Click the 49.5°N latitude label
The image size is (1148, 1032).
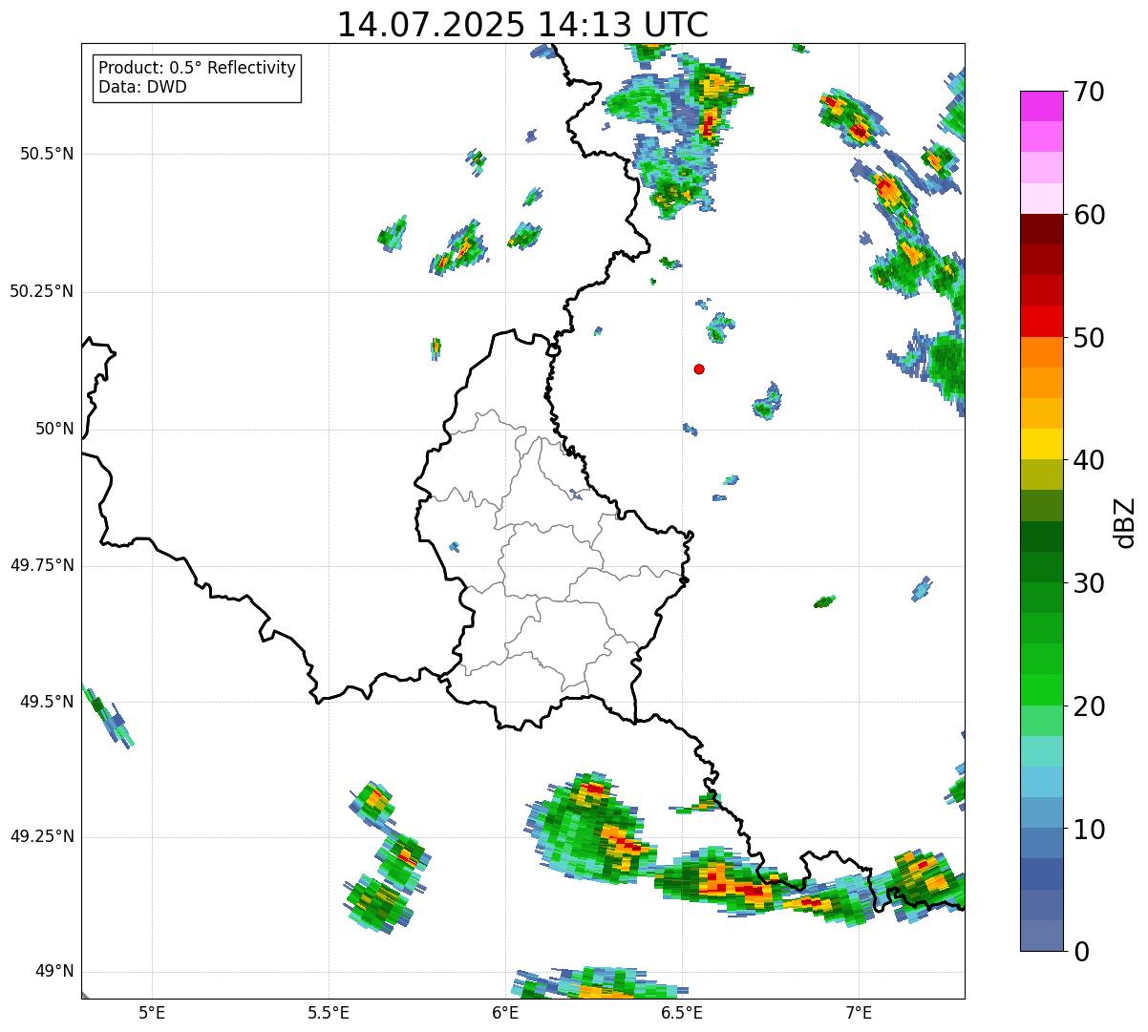pyautogui.click(x=46, y=702)
